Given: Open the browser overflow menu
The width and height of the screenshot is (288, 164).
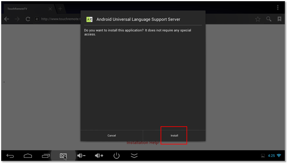Looking at the screenshot, I should [x=278, y=8].
